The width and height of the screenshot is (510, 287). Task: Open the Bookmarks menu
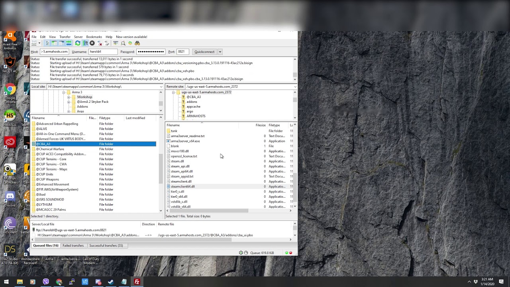(94, 37)
